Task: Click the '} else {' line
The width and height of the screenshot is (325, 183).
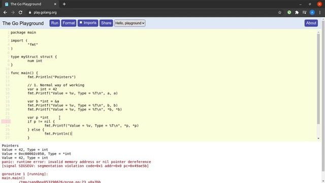Action: (36, 130)
